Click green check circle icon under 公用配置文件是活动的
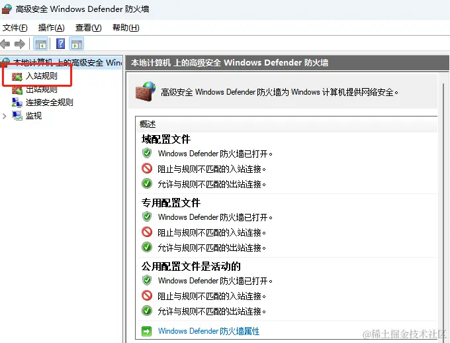Screen dimensions: 450x343 (147, 311)
